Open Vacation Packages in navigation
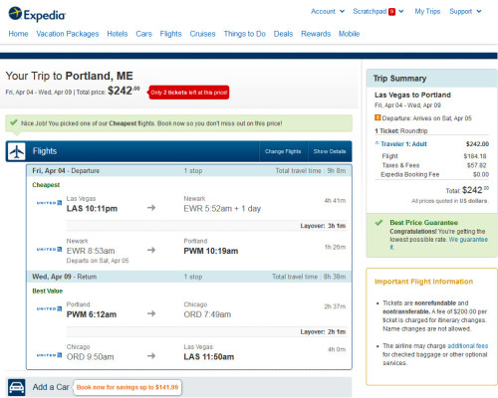Image resolution: width=498 pixels, height=398 pixels. pos(68,34)
